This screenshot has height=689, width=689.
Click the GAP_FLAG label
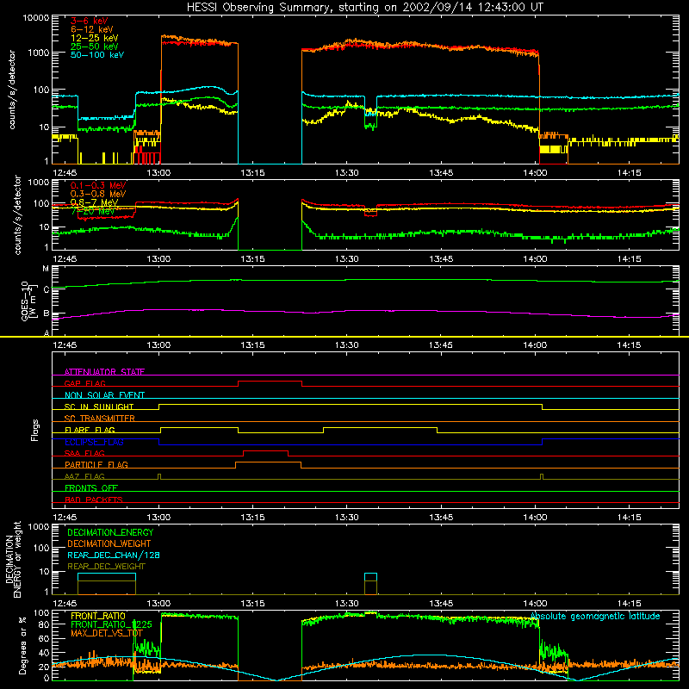point(84,383)
